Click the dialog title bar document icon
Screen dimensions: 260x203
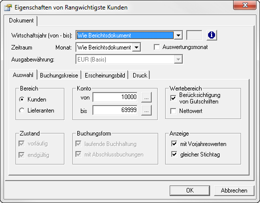tap(8, 7)
